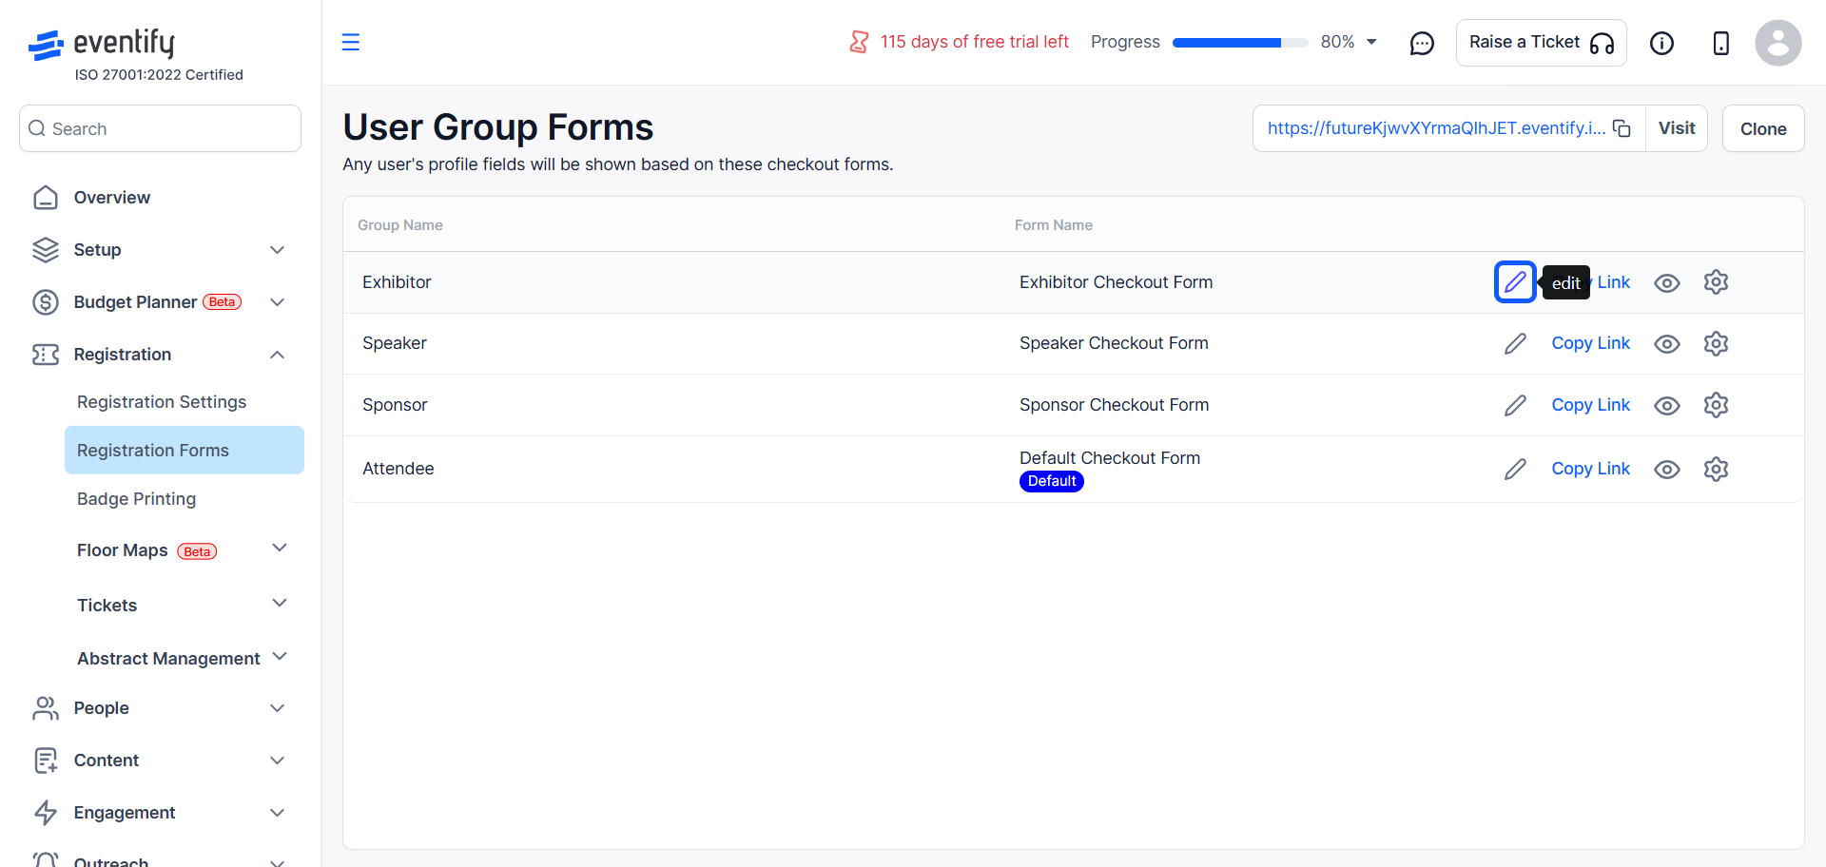Screen dimensions: 1826x867
Task: Open the progress 80% dropdown arrow
Action: (x=1371, y=42)
